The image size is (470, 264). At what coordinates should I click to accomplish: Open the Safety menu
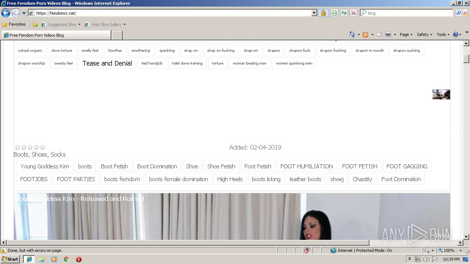click(424, 34)
